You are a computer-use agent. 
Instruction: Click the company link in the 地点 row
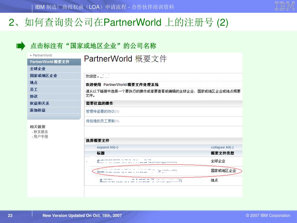[140, 181]
